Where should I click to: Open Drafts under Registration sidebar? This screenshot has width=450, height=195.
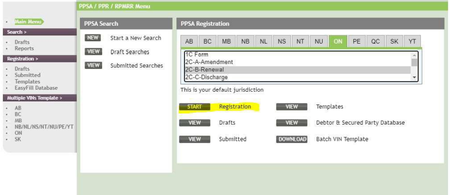click(22, 69)
